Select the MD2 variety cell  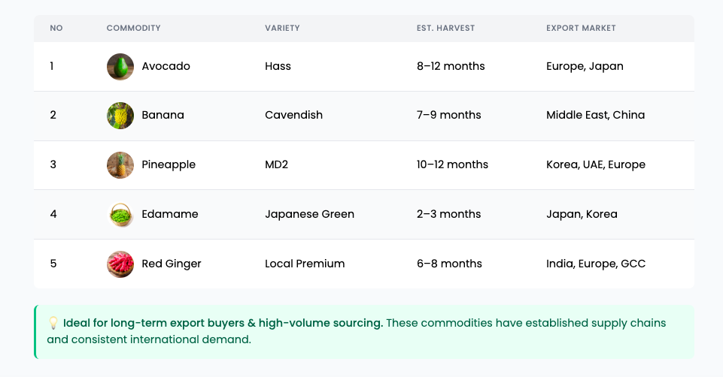coord(276,164)
